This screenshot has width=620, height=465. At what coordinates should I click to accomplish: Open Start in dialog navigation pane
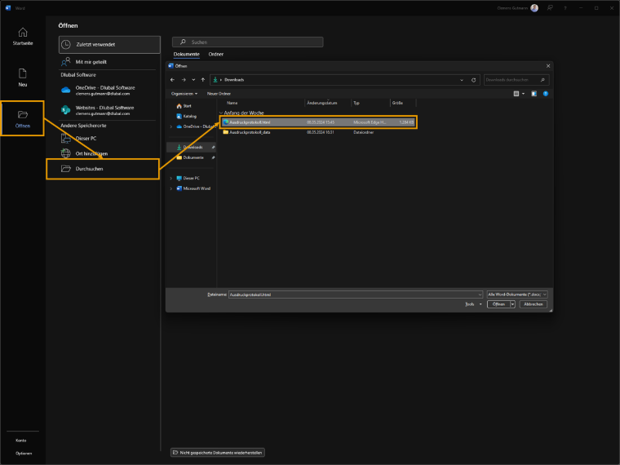coord(184,106)
